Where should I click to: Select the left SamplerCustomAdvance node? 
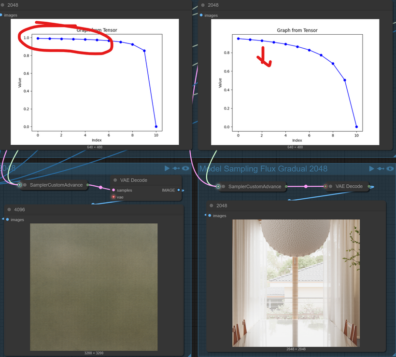[x=56, y=185]
